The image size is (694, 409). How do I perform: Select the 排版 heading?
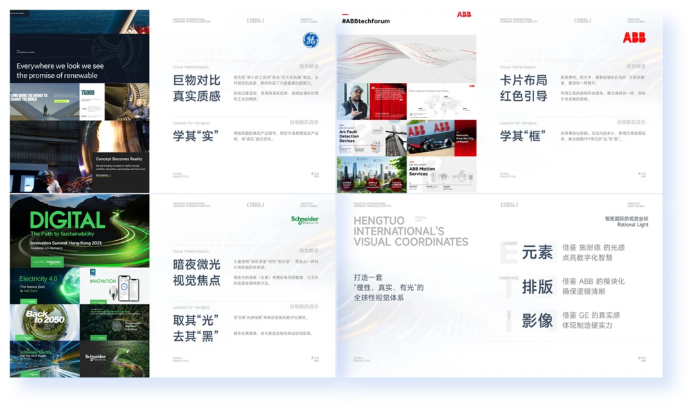[537, 287]
